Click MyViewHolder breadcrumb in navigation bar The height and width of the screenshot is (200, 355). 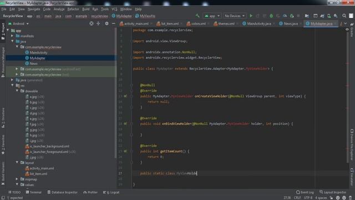click(145, 16)
